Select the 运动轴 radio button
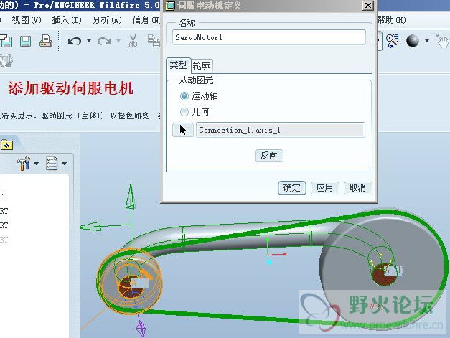Image resolution: width=450 pixels, height=338 pixels. (184, 96)
